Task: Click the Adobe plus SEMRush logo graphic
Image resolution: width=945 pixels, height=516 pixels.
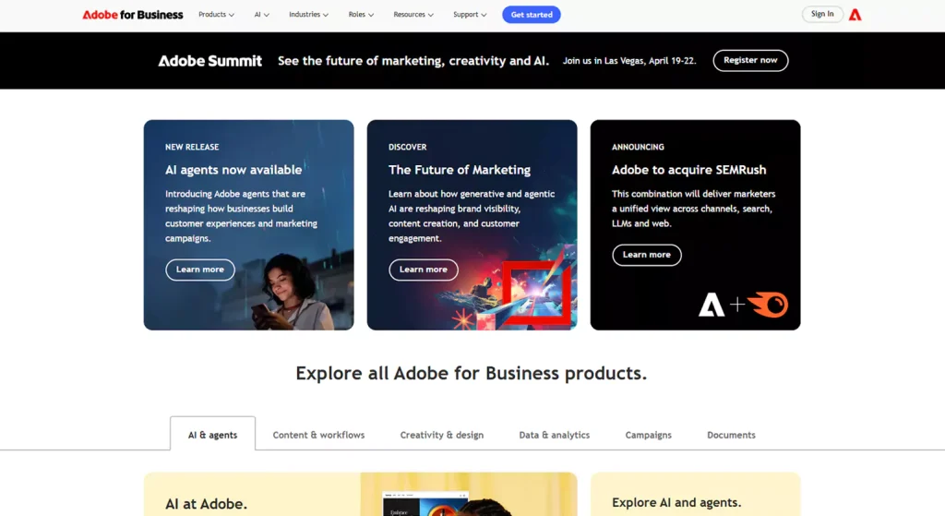Action: pos(742,304)
